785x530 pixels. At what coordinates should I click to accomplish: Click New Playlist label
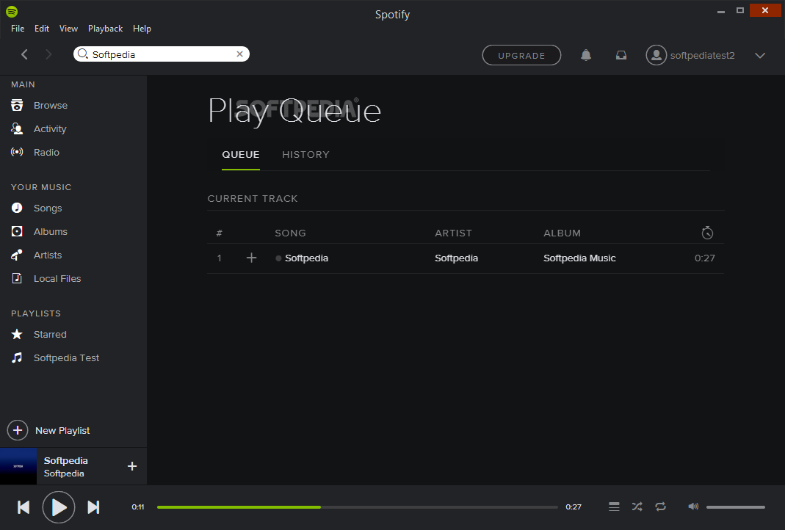click(x=62, y=430)
